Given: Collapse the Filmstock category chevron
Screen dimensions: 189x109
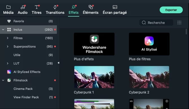Looking at the screenshot, I should pos(3,80).
